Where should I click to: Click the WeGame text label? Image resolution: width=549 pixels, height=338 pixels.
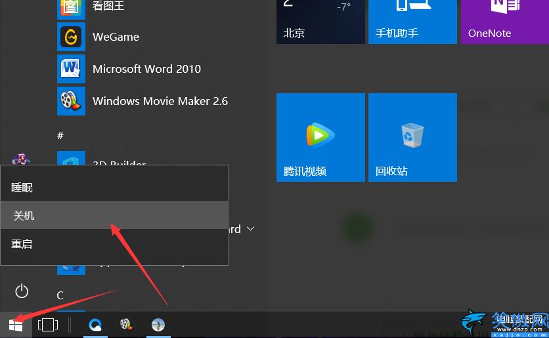(116, 37)
